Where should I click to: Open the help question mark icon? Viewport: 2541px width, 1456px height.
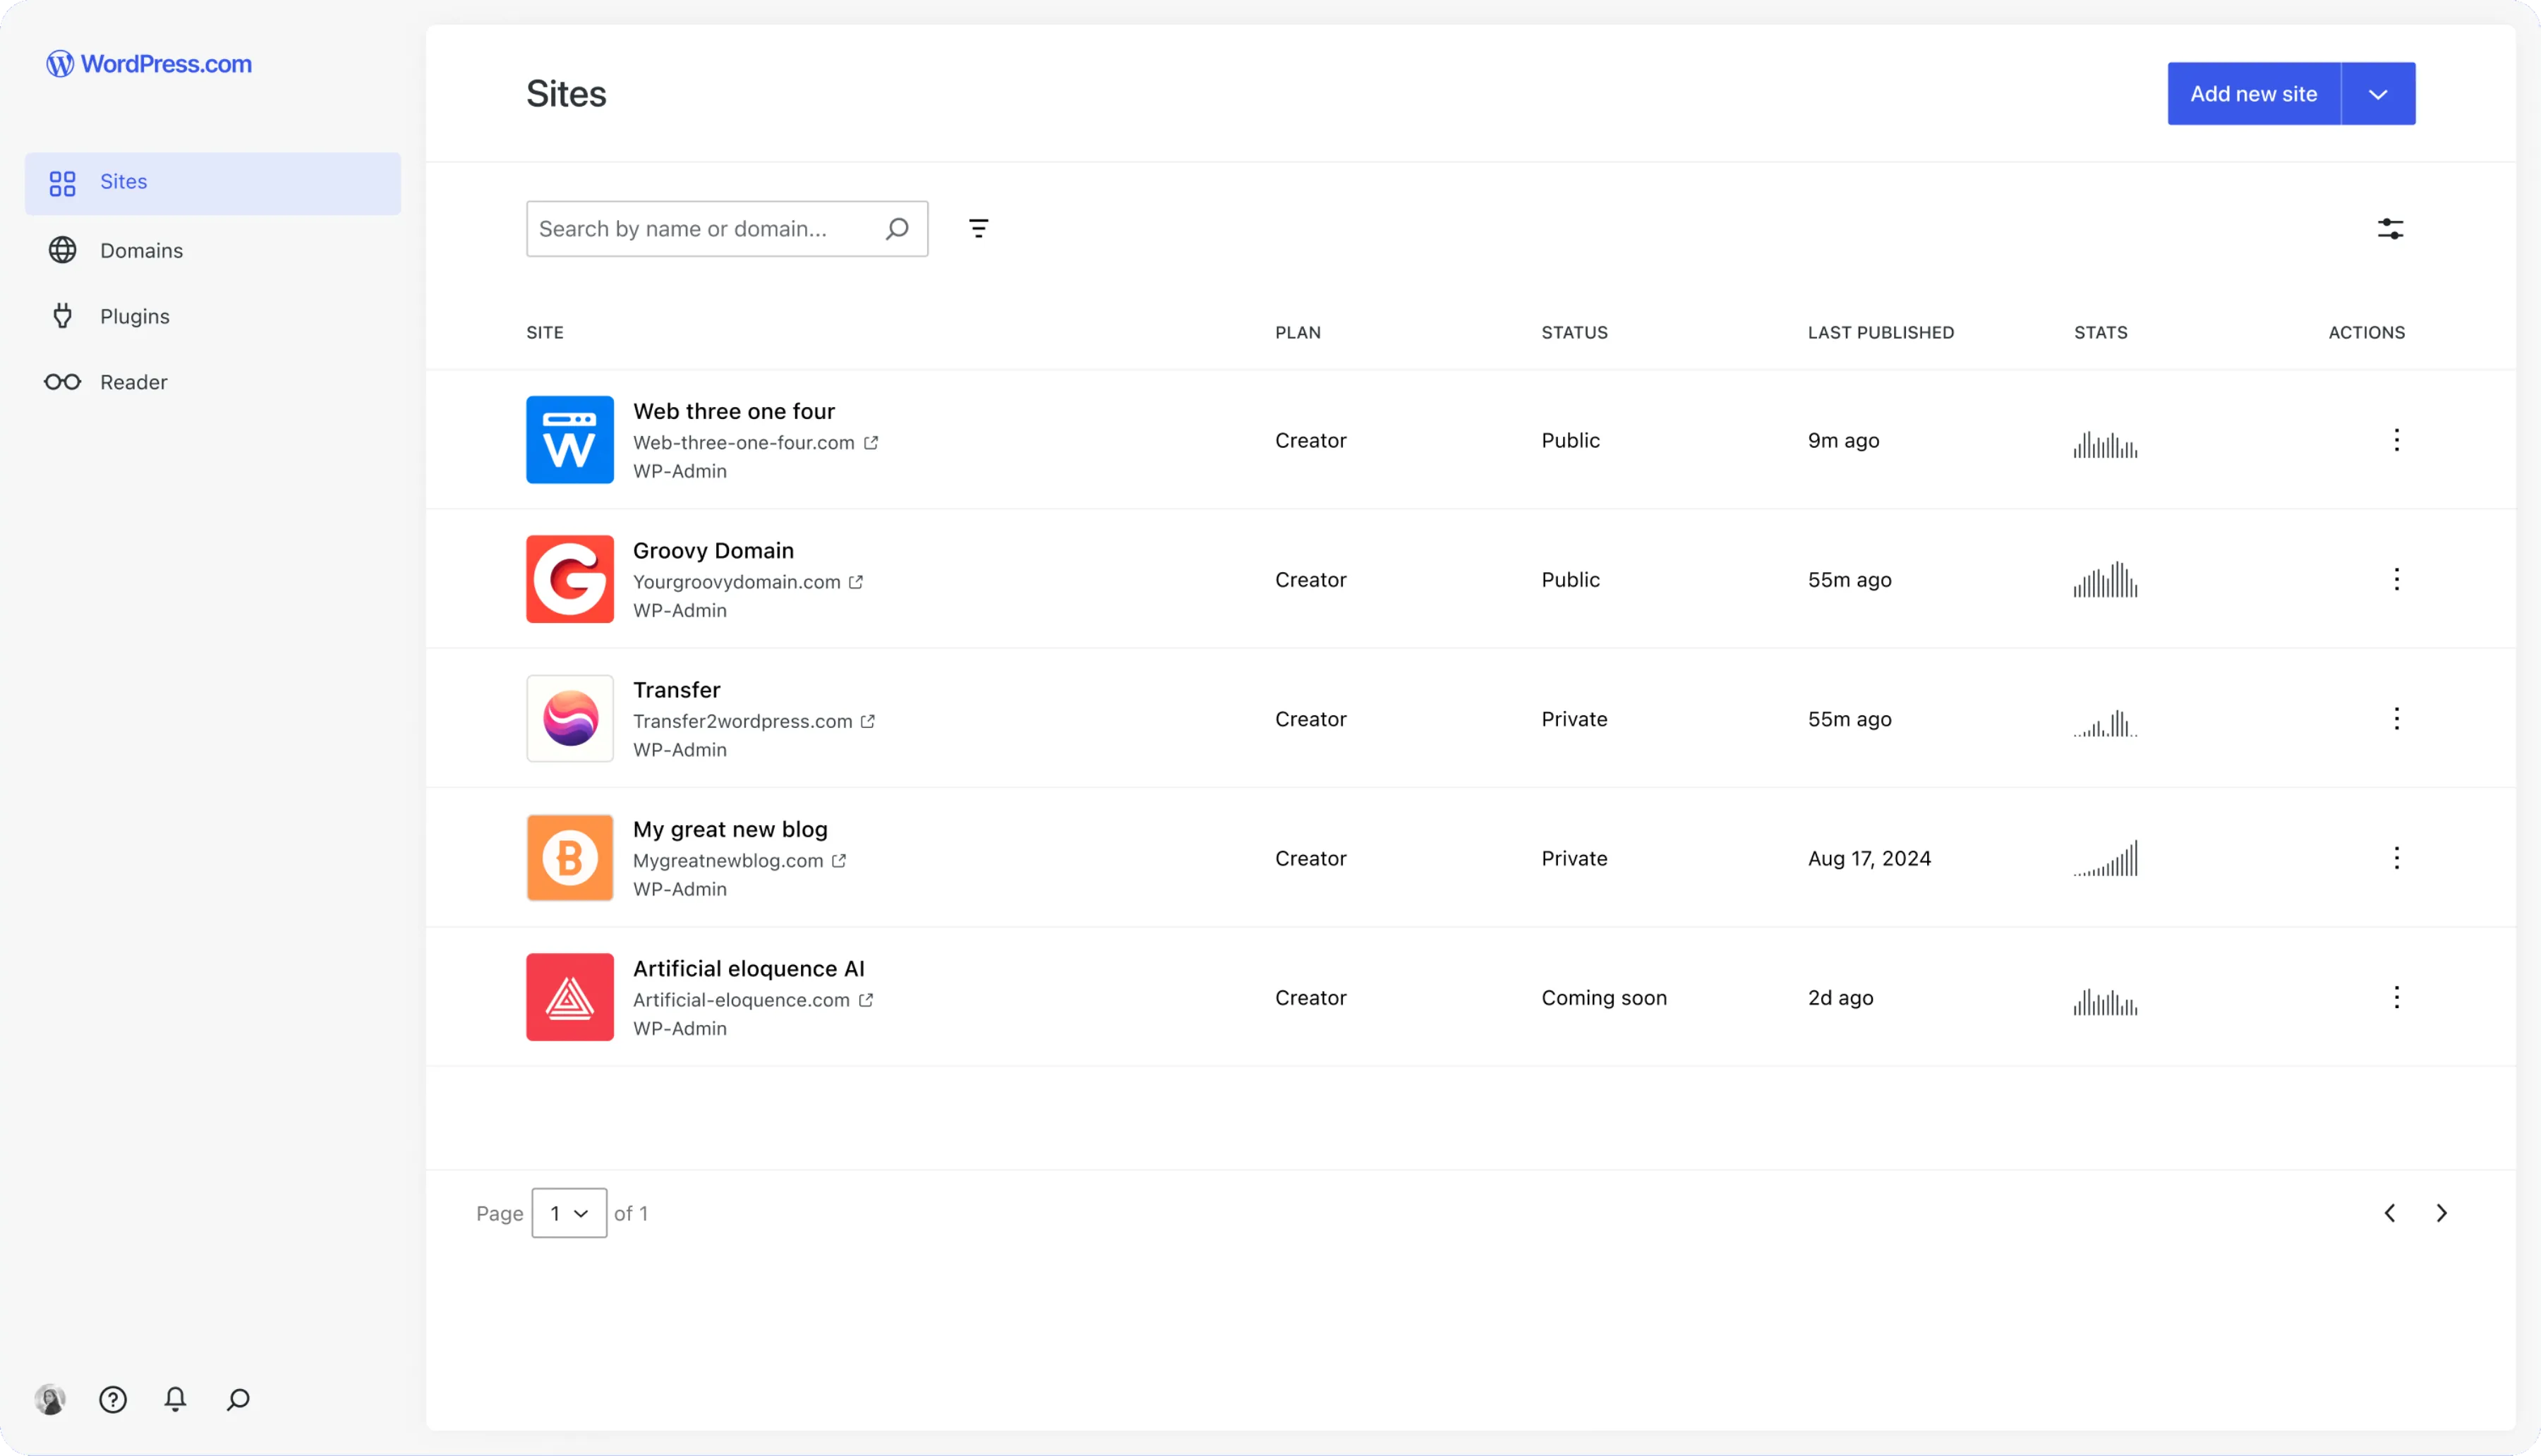[x=113, y=1399]
